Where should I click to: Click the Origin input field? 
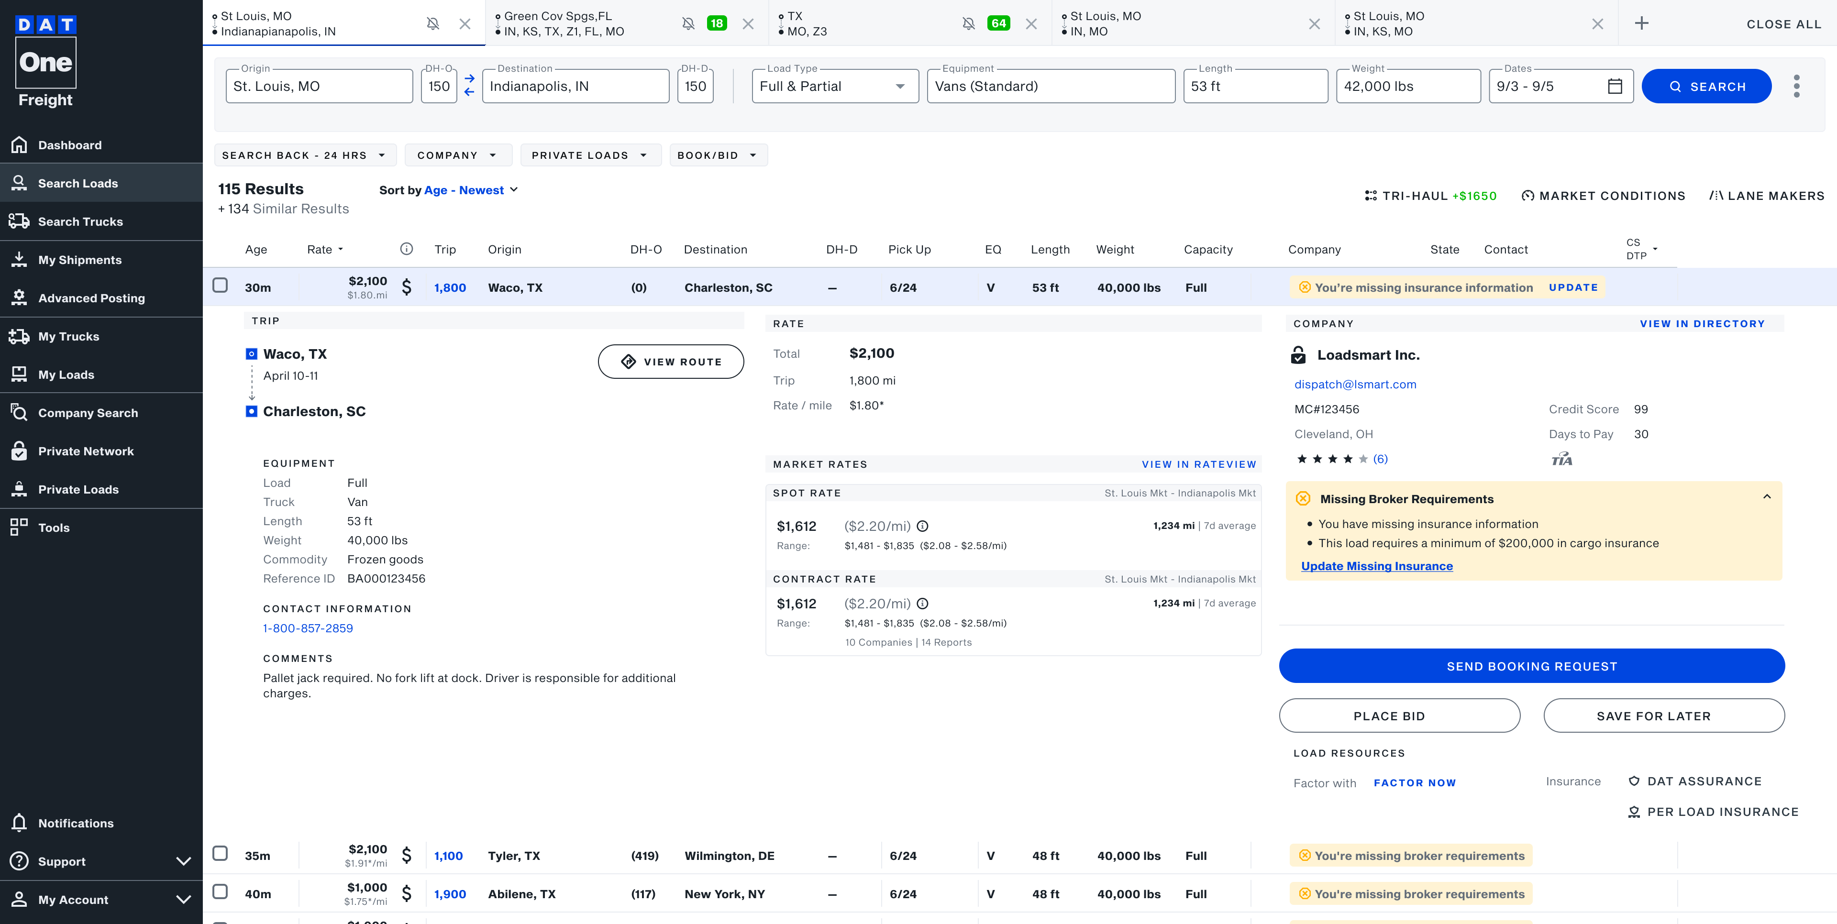click(x=319, y=86)
